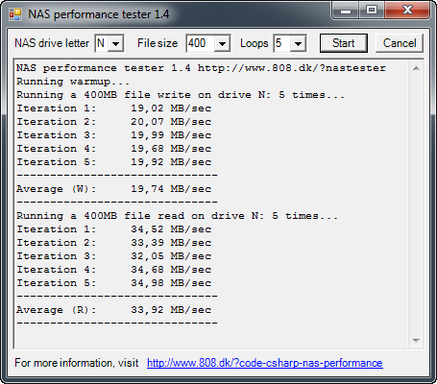The width and height of the screenshot is (437, 384).
Task: Click the File size value 400 field
Action: (x=201, y=43)
